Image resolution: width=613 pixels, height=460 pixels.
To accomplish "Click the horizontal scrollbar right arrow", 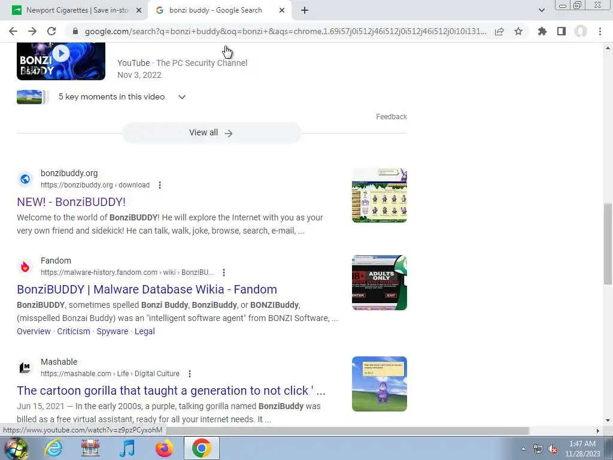I will [598, 431].
